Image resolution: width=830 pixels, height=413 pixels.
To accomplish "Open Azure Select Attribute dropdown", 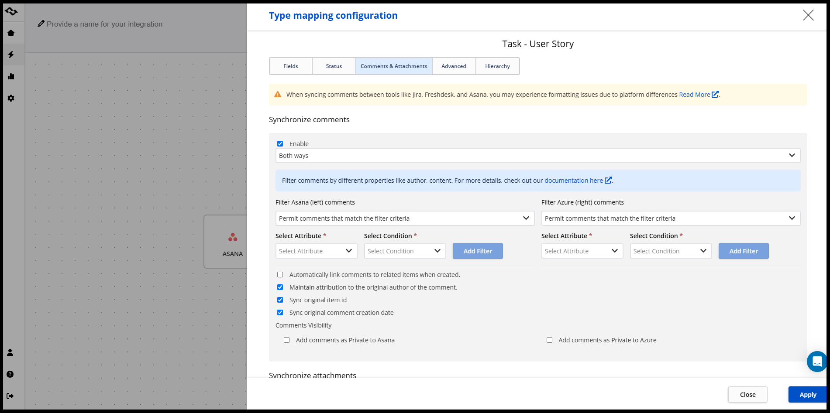I will pyautogui.click(x=582, y=251).
